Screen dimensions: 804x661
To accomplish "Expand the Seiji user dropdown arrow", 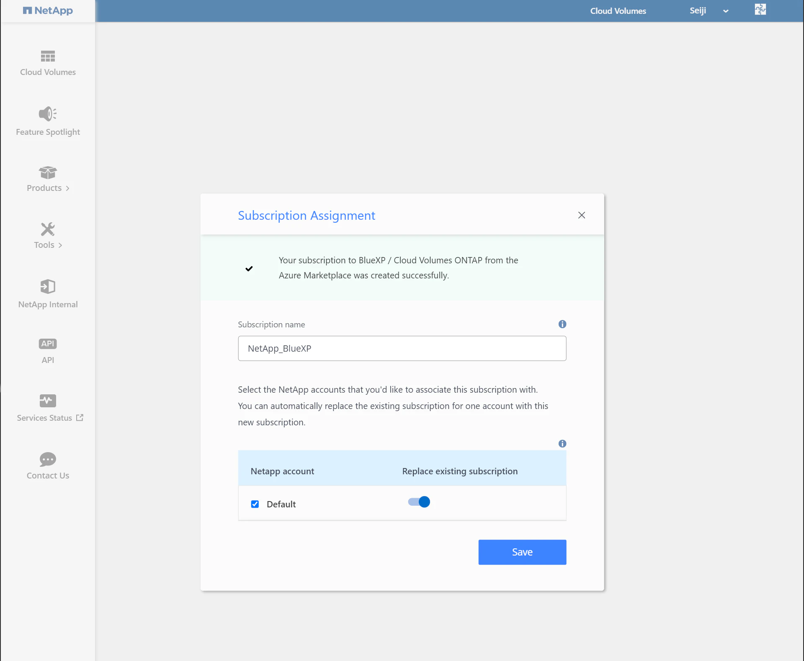I will pyautogui.click(x=726, y=11).
